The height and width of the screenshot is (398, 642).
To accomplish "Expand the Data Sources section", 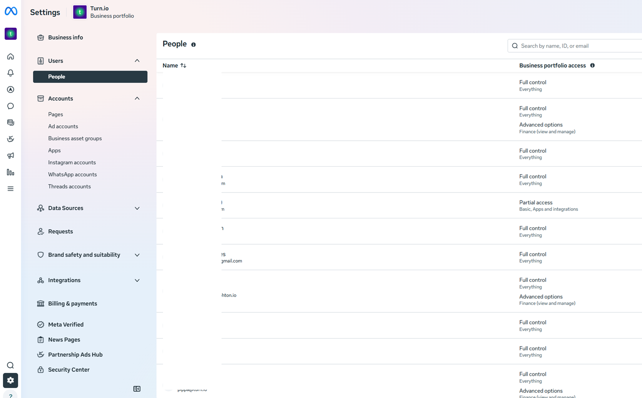I will tap(137, 208).
